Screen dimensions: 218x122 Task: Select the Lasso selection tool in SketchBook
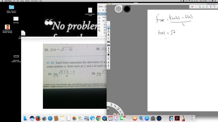[x=203, y=7]
